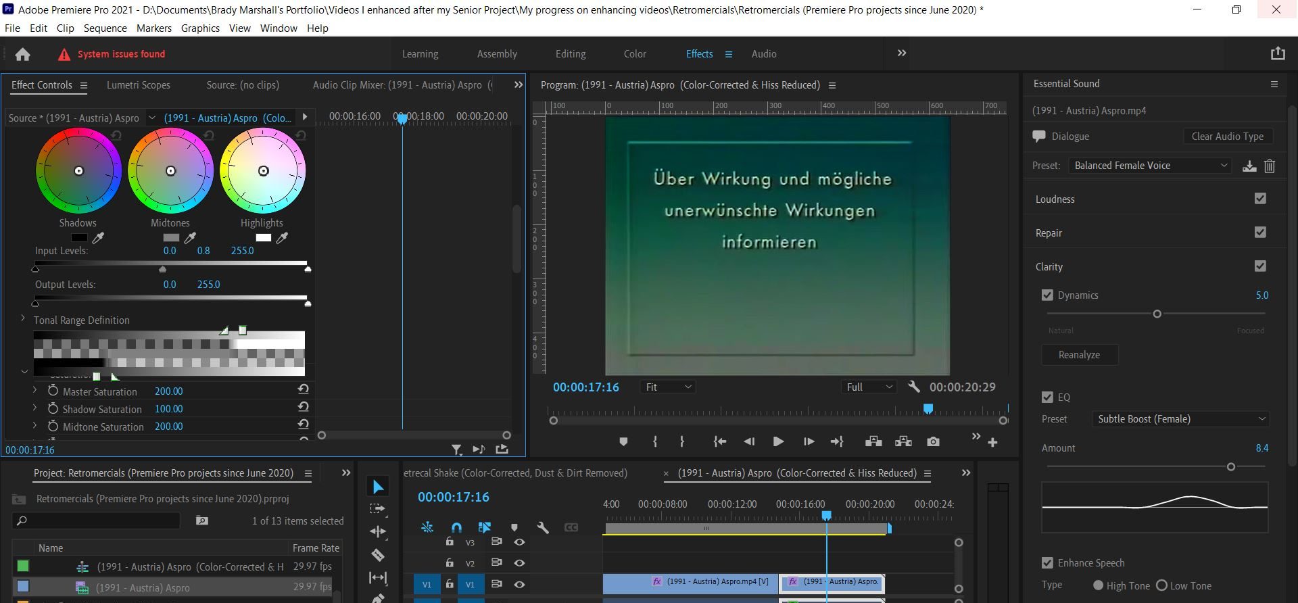Open Subtle Boost (Female) EQ preset dropdown
The width and height of the screenshot is (1298, 603).
coord(1180,419)
